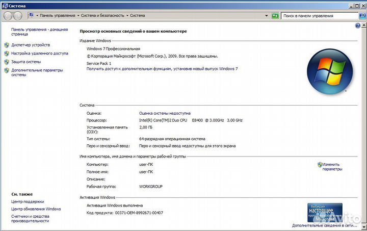Viewport: 367px width, 231px height.
Task: Open Настройка удаленного доступа link
Action: click(40, 54)
